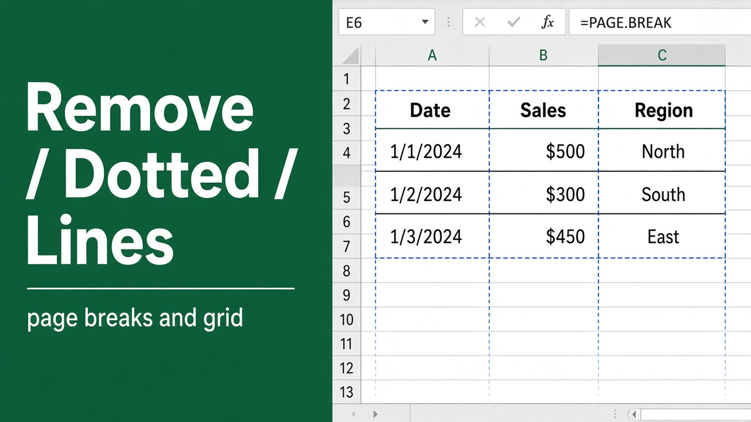Click the Select All triangle corner
The image size is (751, 422).
(x=350, y=56)
